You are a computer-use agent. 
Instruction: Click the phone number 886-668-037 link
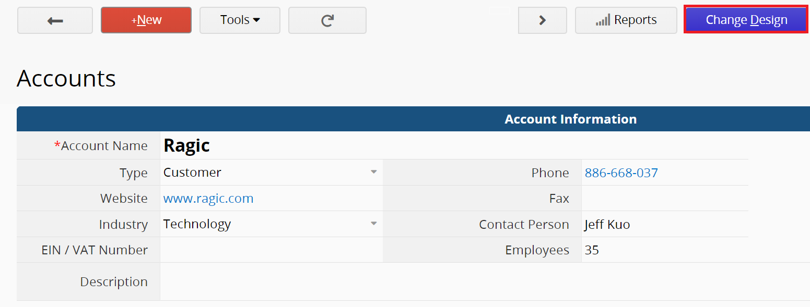pyautogui.click(x=621, y=173)
